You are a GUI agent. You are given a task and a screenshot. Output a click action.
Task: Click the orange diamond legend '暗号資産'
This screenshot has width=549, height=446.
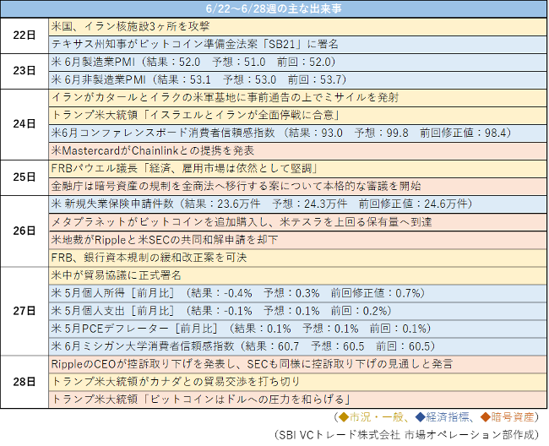point(508,417)
